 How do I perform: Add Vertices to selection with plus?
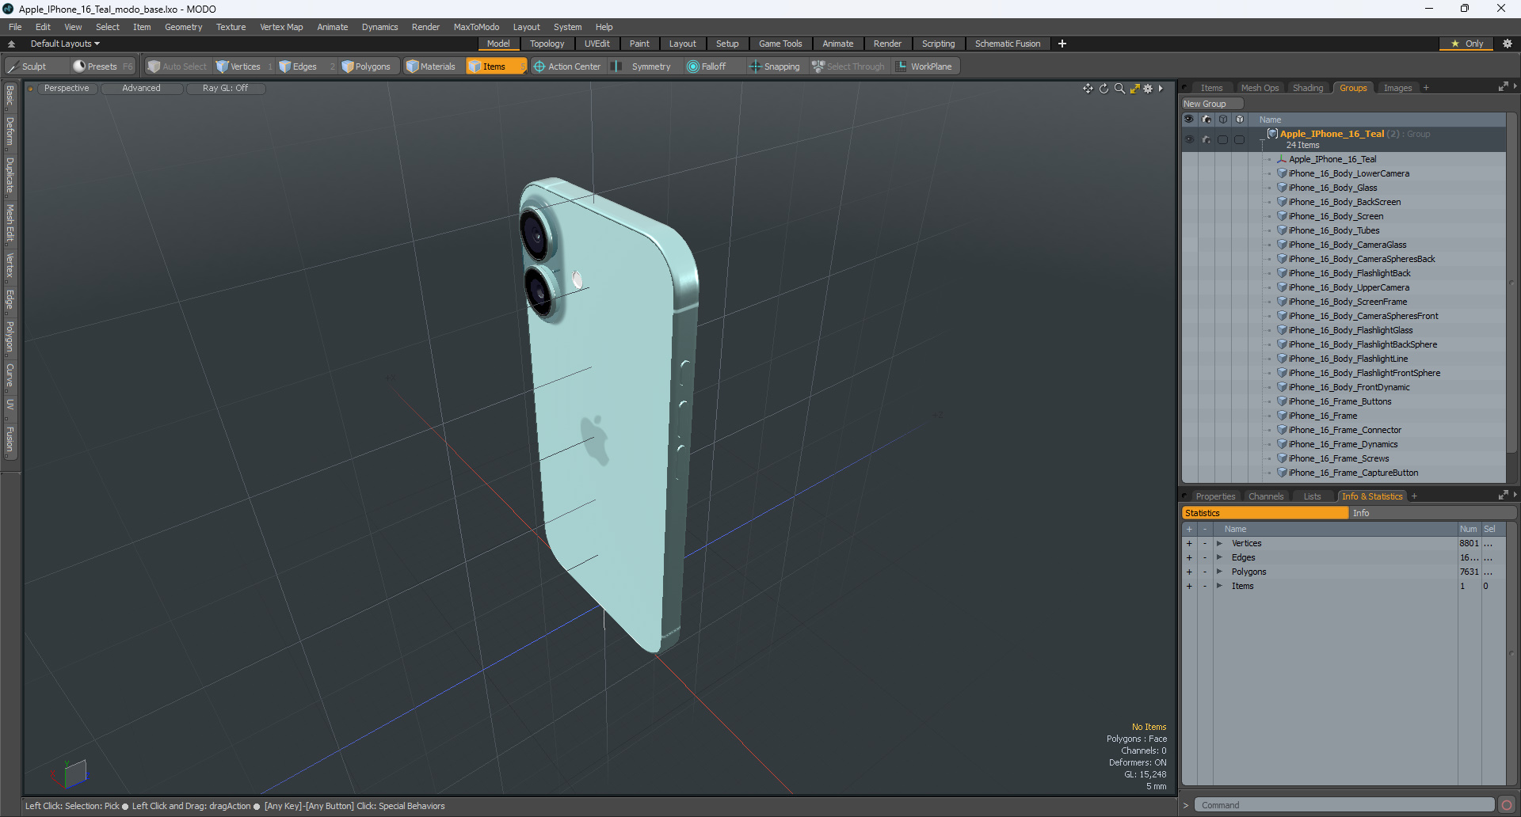click(1189, 543)
